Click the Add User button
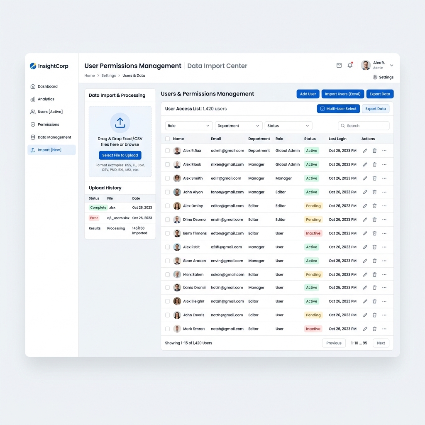The width and height of the screenshot is (425, 425). (308, 94)
